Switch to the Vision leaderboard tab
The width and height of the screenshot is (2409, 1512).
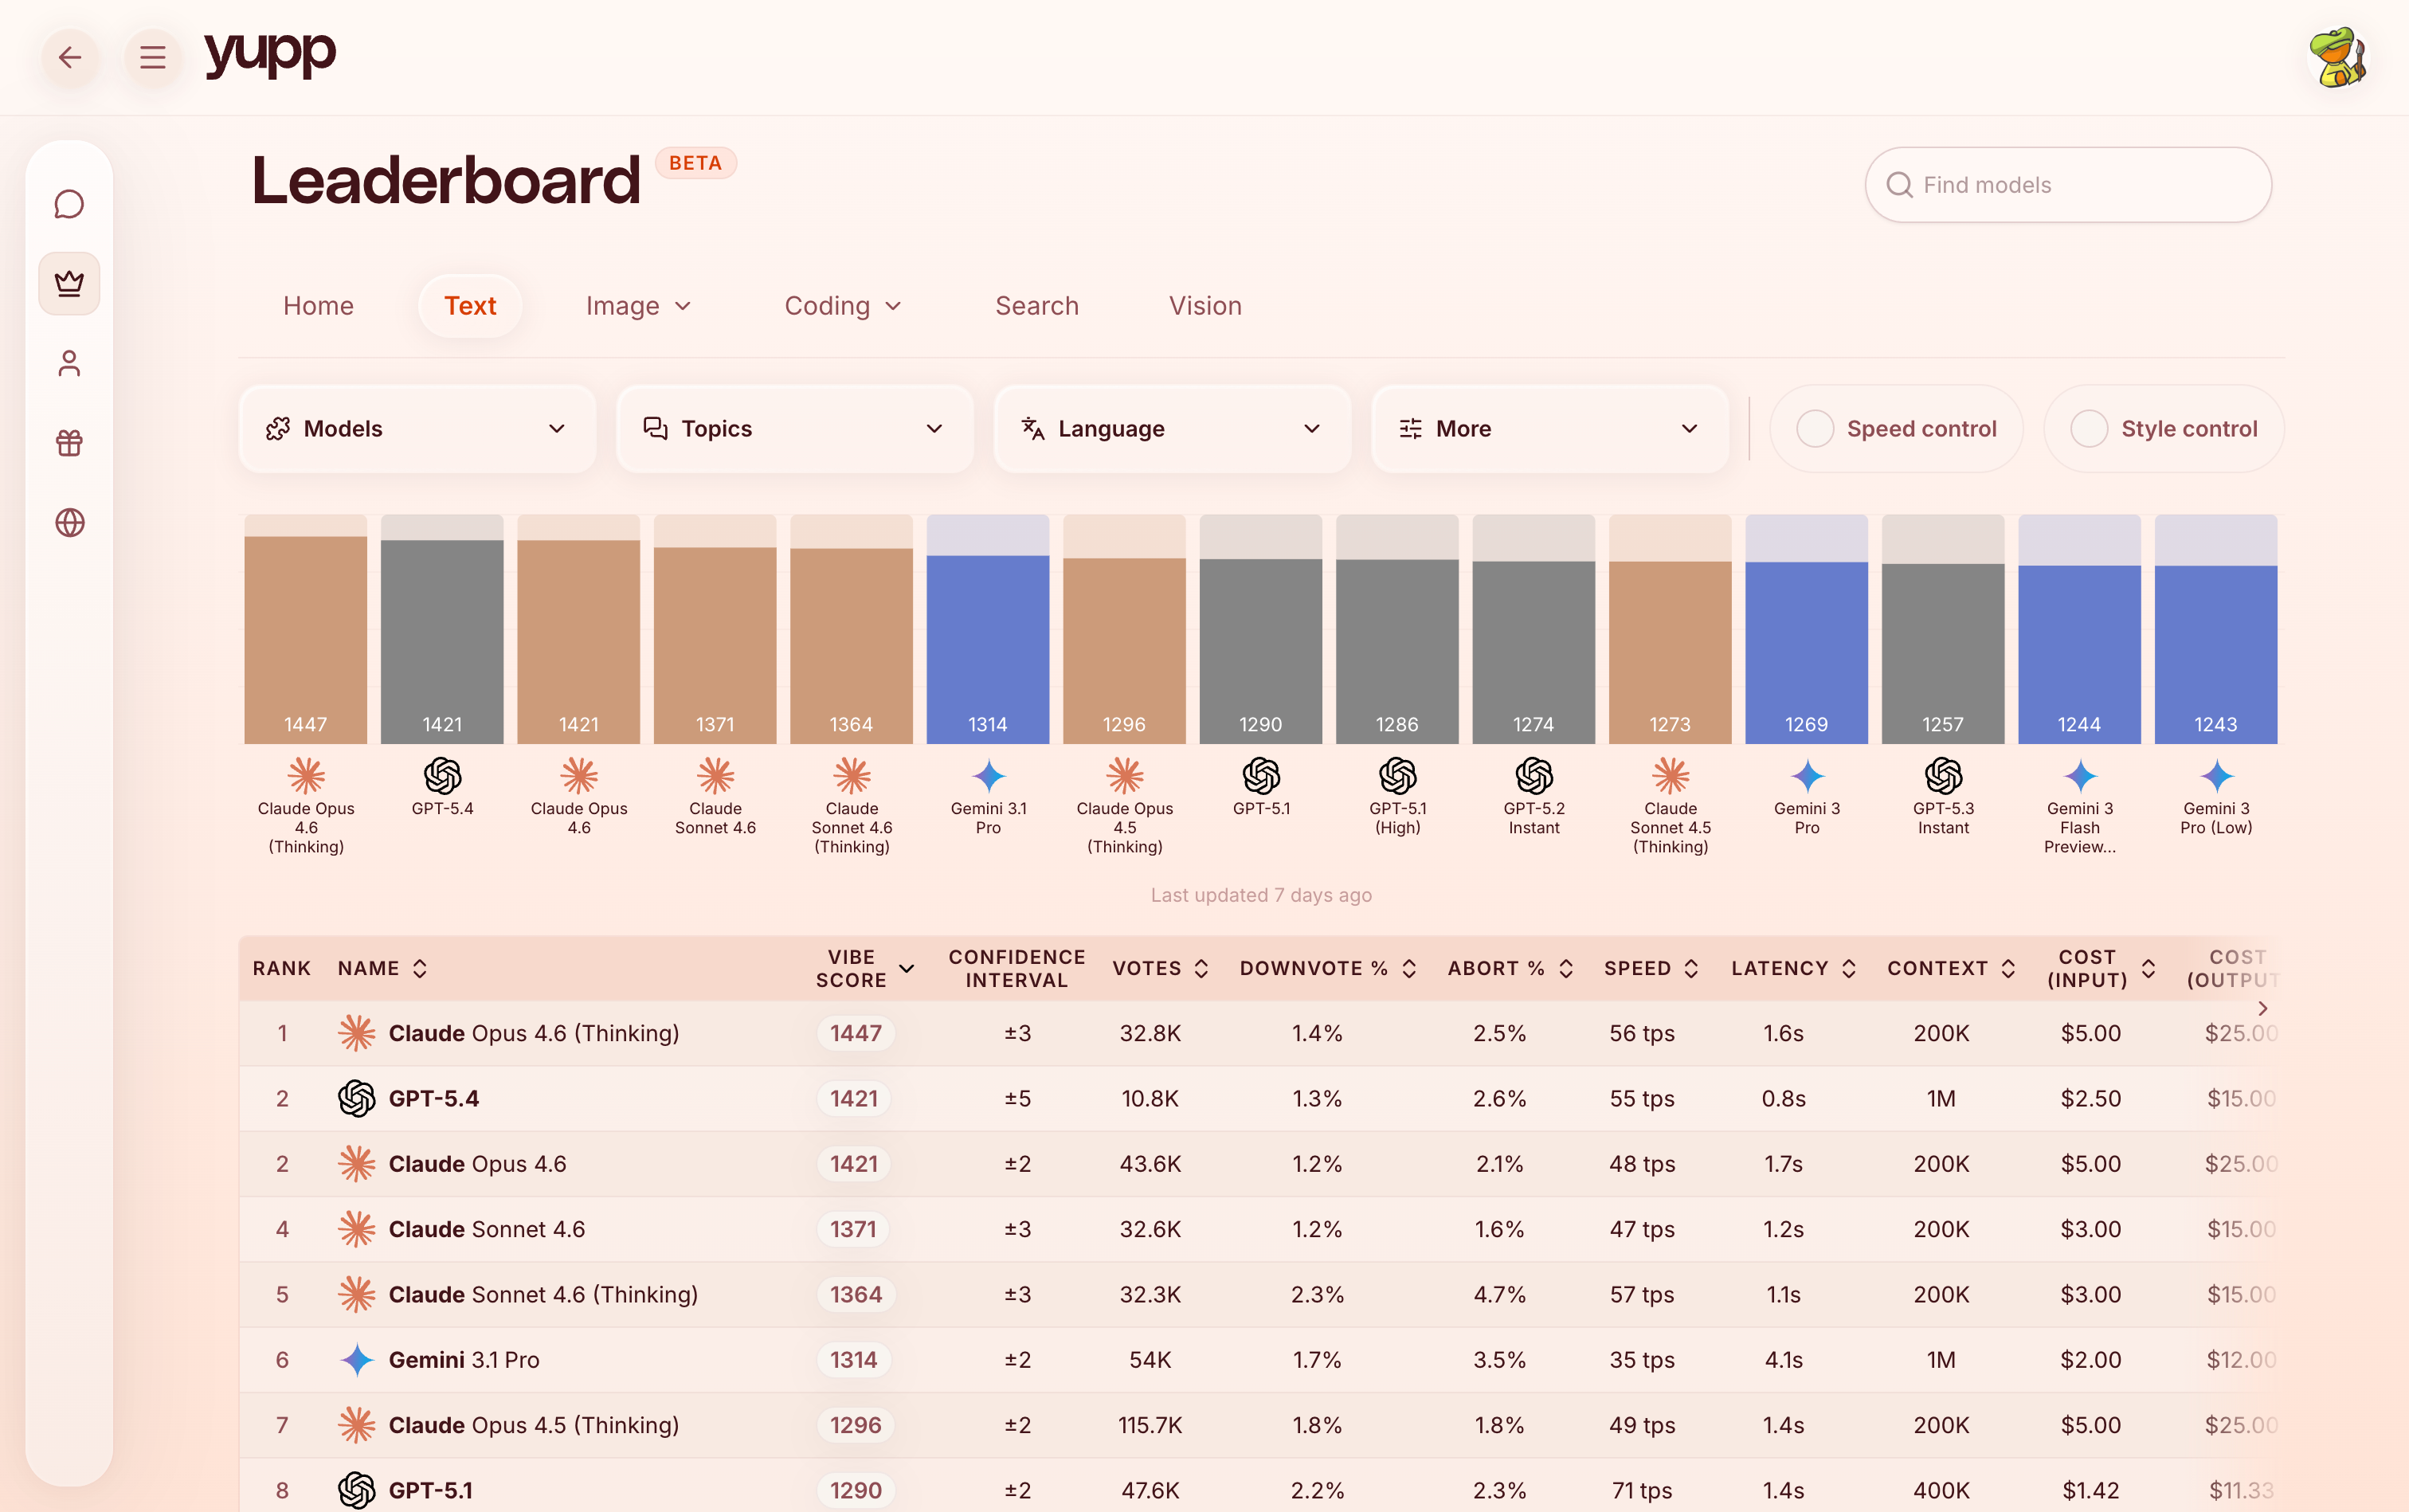click(x=1204, y=306)
